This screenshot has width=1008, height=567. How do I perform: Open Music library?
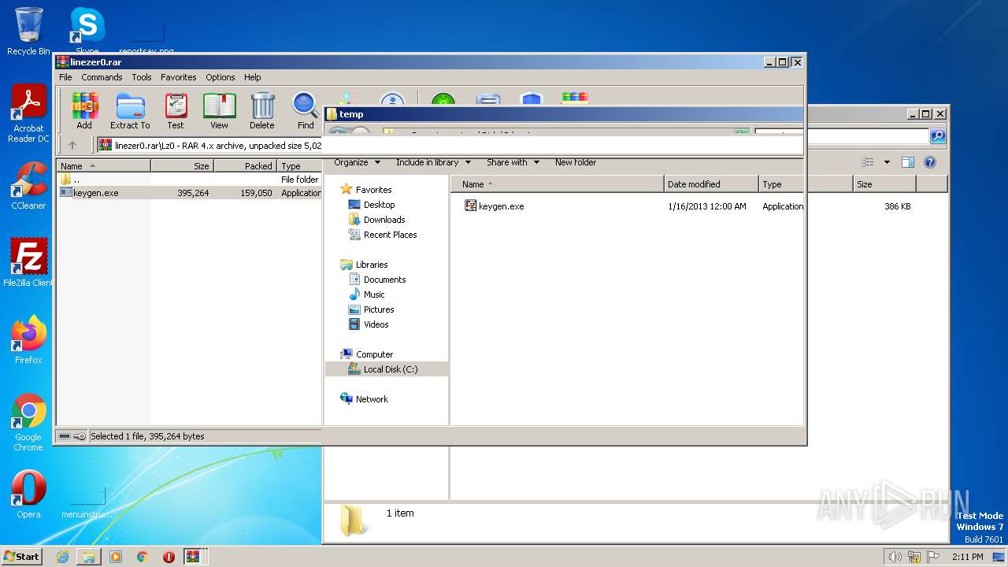pyautogui.click(x=367, y=295)
